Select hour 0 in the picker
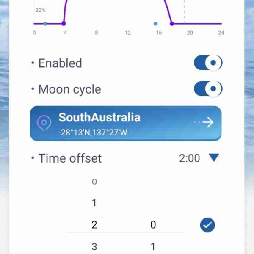This screenshot has width=254, height=254. click(x=94, y=182)
